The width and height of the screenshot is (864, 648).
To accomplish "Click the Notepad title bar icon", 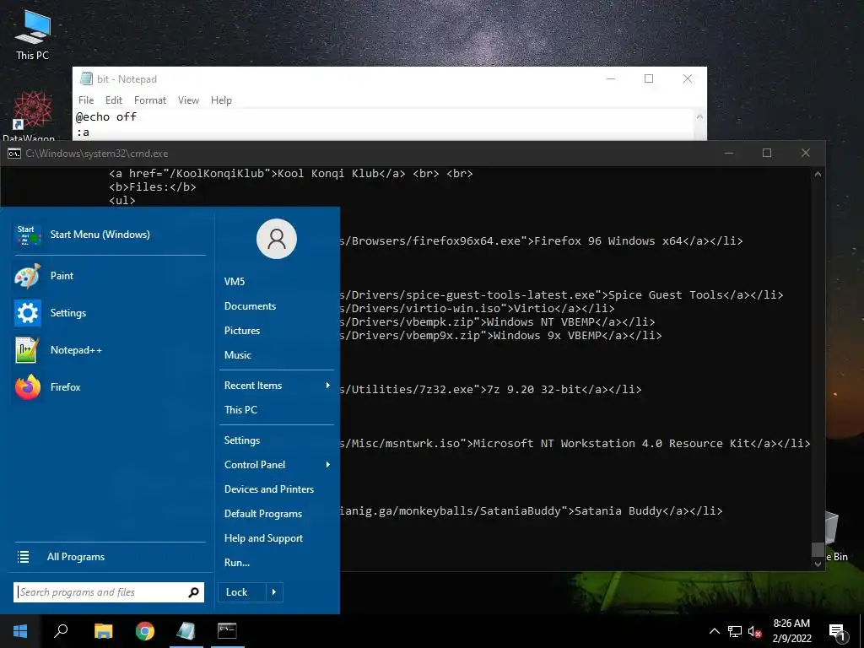I will tap(86, 78).
